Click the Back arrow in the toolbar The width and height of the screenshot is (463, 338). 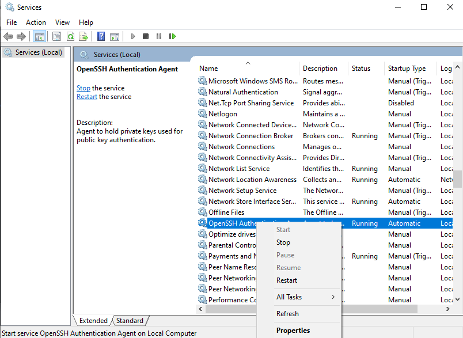click(8, 37)
